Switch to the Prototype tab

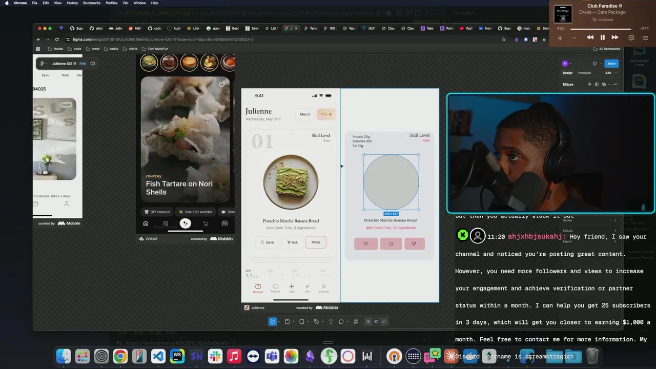pyautogui.click(x=584, y=73)
